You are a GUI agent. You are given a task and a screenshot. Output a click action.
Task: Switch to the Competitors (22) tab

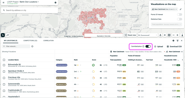click(x=30, y=41)
